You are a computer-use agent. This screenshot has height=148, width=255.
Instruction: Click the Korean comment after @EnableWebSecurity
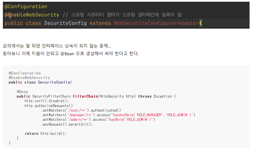coord(122,15)
